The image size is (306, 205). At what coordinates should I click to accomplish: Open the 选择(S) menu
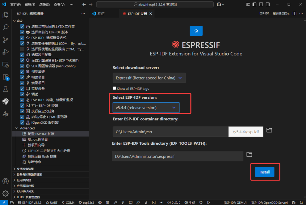point(44,4)
